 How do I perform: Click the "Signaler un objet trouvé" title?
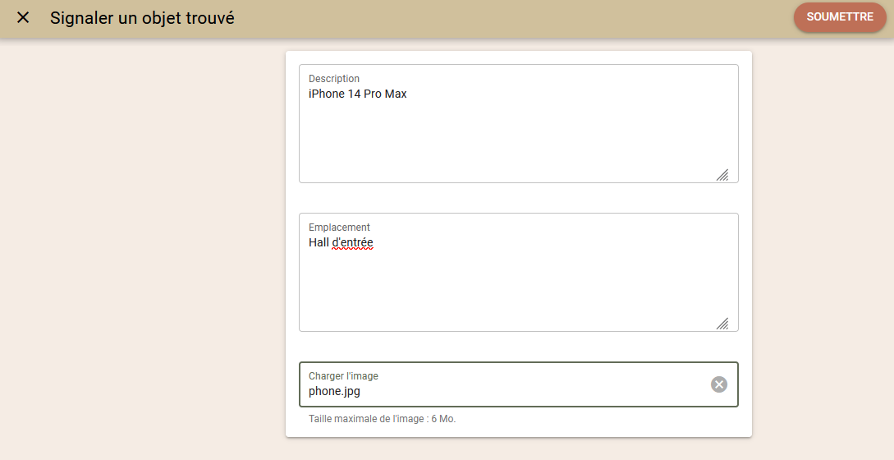click(142, 18)
